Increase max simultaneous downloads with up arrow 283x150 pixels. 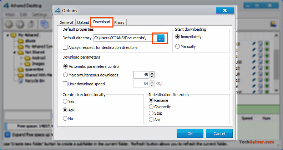pyautogui.click(x=152, y=73)
